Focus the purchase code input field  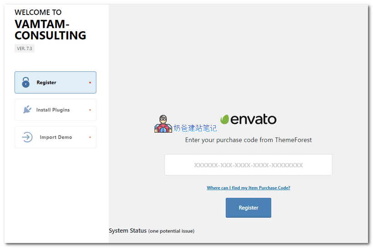pos(248,165)
